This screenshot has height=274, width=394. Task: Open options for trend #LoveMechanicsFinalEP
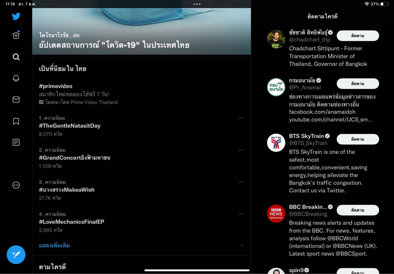[241, 214]
